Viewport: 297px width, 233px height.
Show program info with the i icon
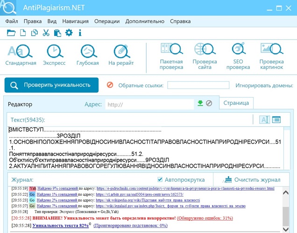tap(80, 33)
